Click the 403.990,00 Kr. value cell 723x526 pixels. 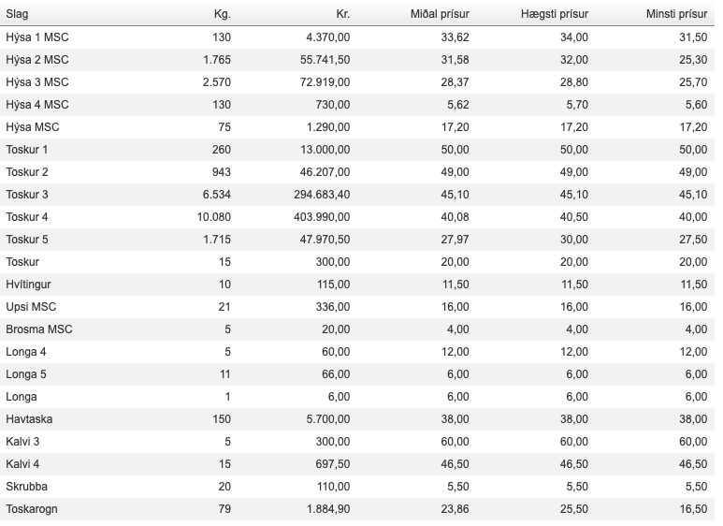coord(321,217)
